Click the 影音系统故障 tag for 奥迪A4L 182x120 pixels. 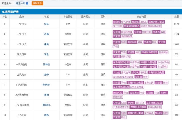point(154,107)
